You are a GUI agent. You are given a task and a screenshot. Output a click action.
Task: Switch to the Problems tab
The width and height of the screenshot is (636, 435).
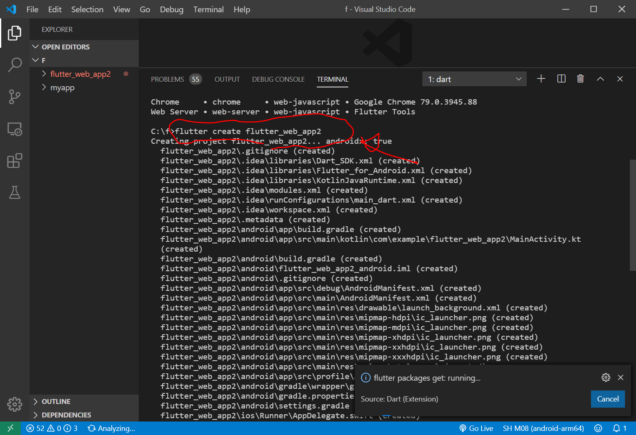(x=167, y=79)
